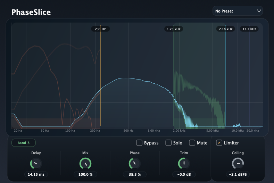Click the 14.15 ms delay value field
Screen dimensions: 274x183
(x=36, y=174)
